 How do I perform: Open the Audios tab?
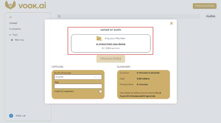click(x=211, y=16)
